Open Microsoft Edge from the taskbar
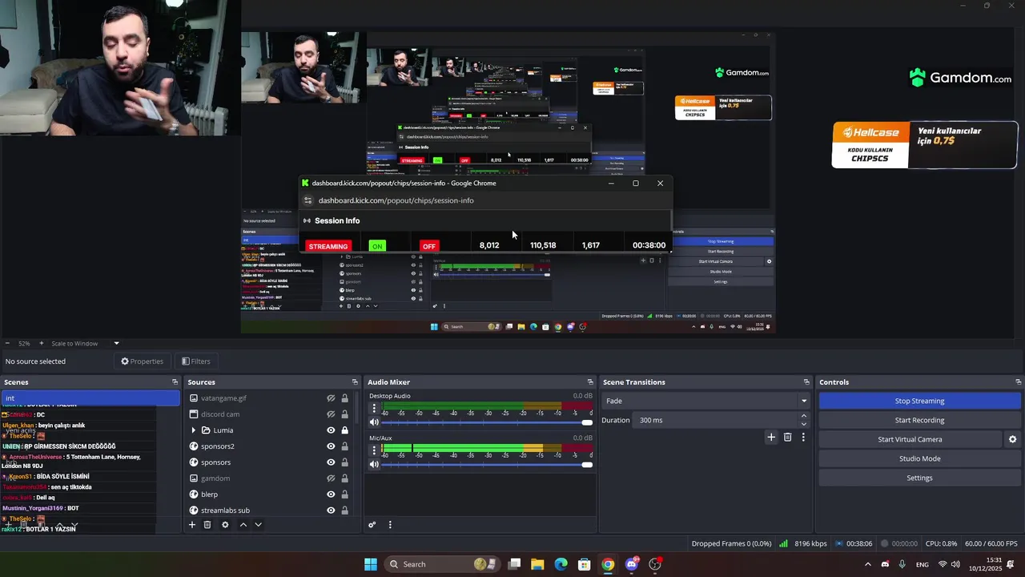Image resolution: width=1025 pixels, height=577 pixels. pos(561,564)
